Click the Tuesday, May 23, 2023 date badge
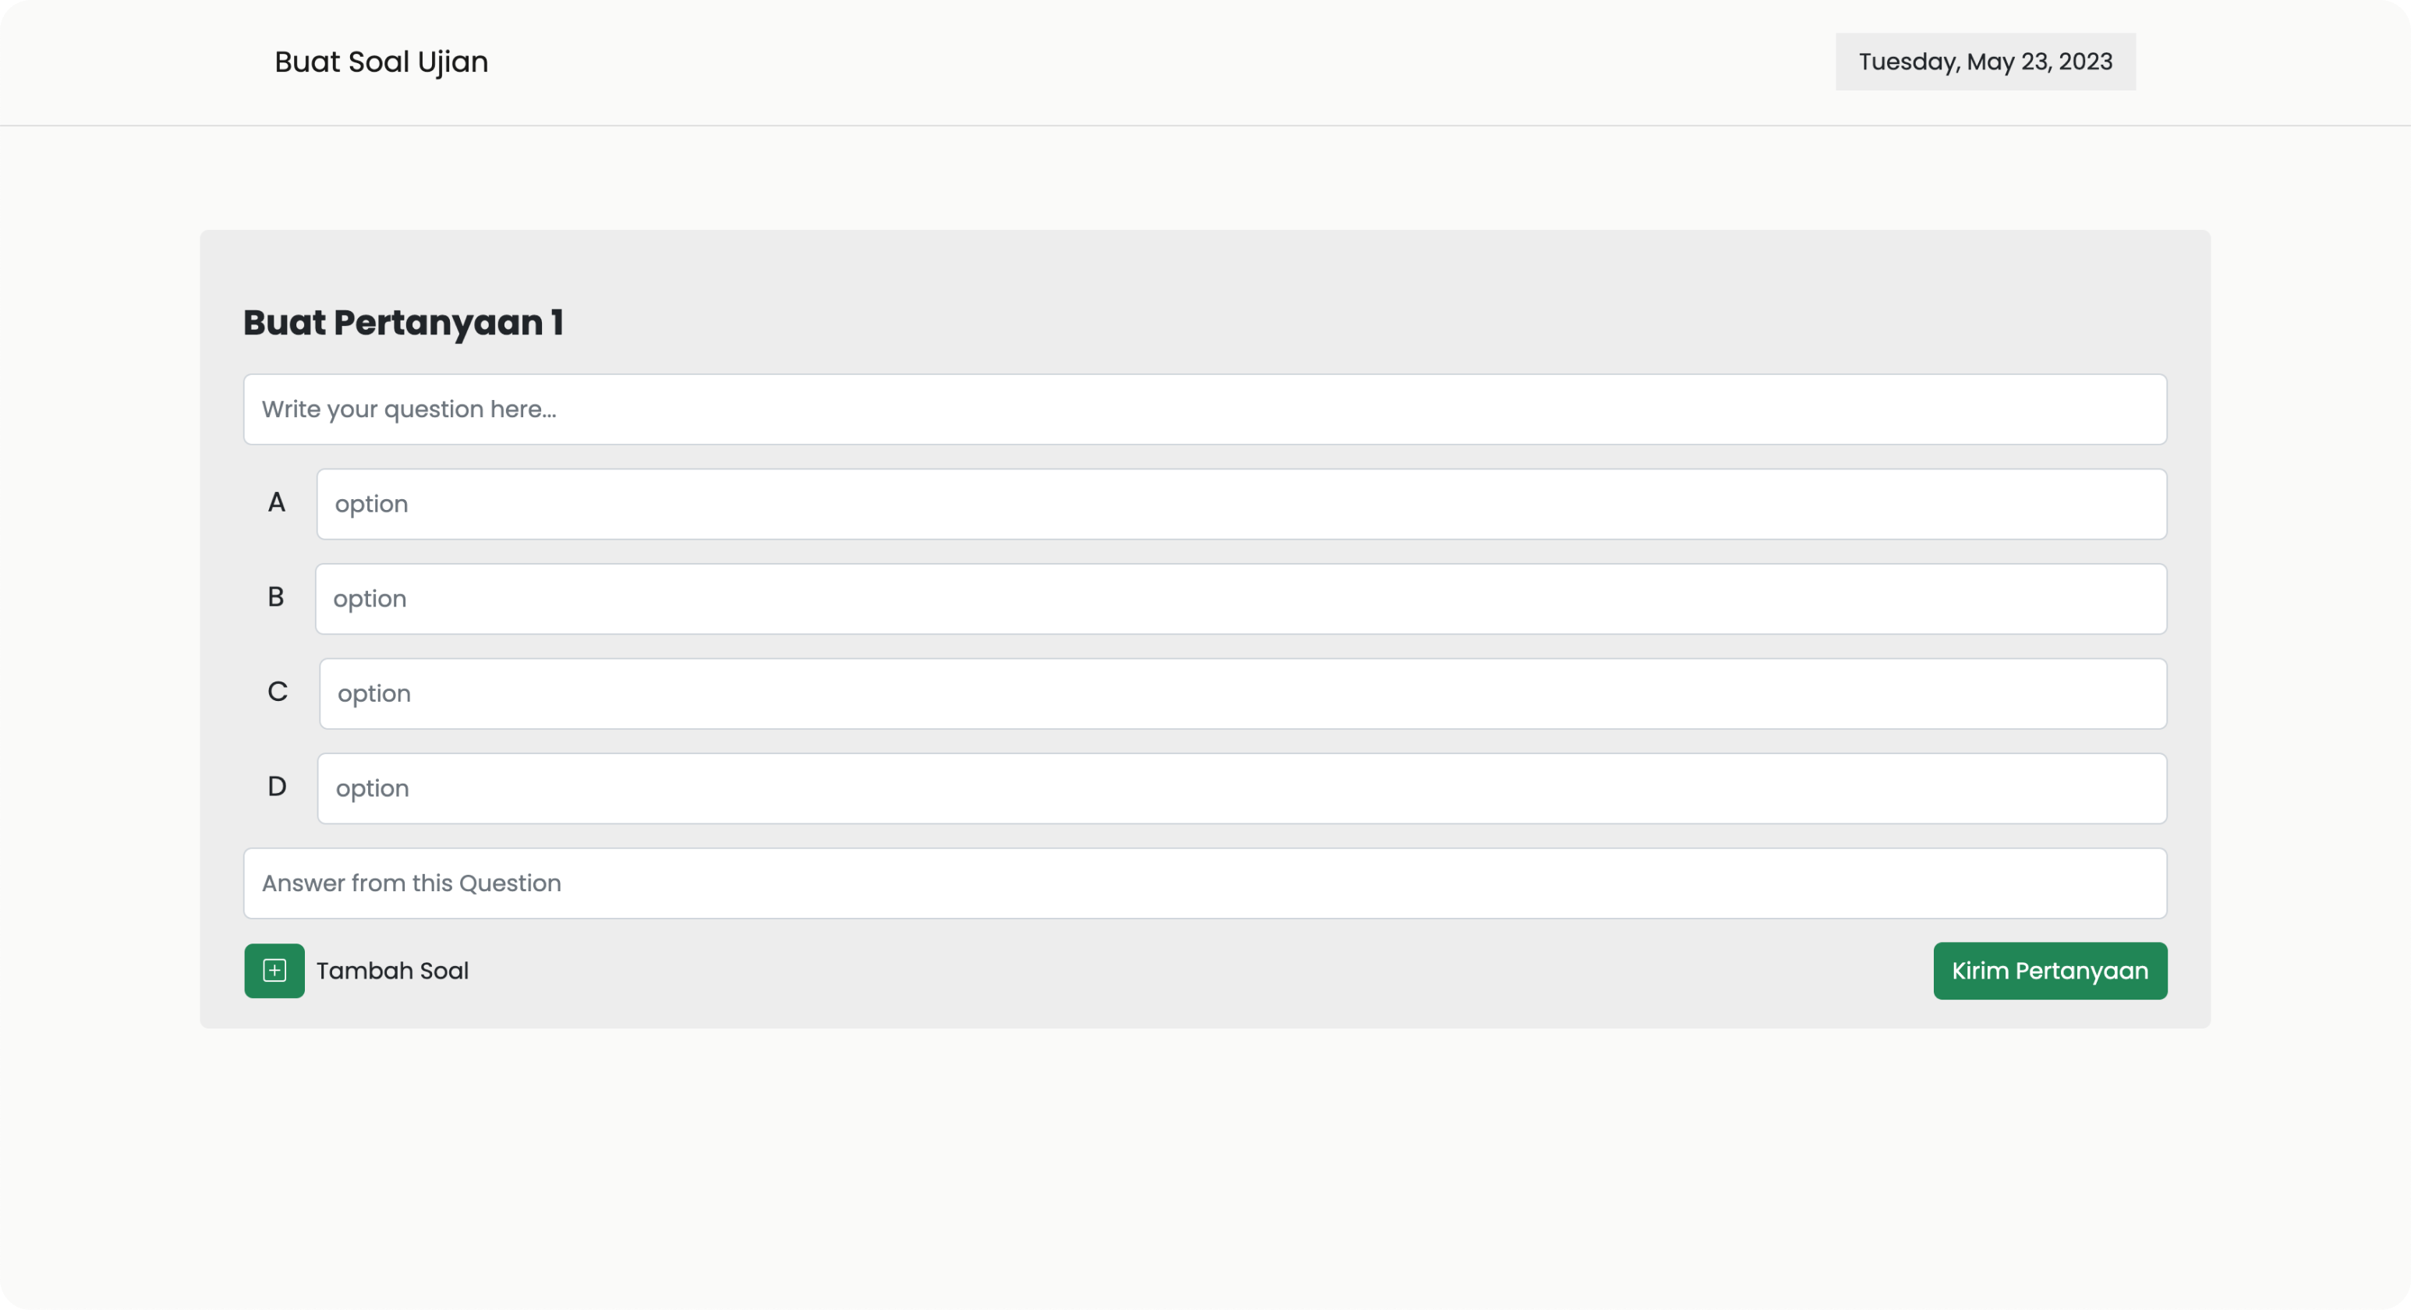This screenshot has height=1310, width=2411. pos(1985,62)
